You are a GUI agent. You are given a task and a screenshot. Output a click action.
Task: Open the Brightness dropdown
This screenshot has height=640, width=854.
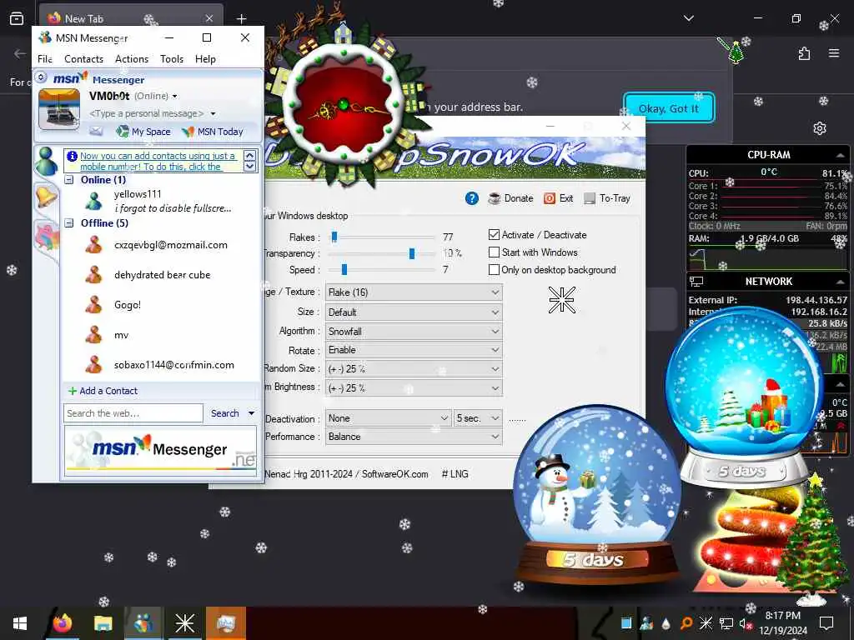[414, 388]
